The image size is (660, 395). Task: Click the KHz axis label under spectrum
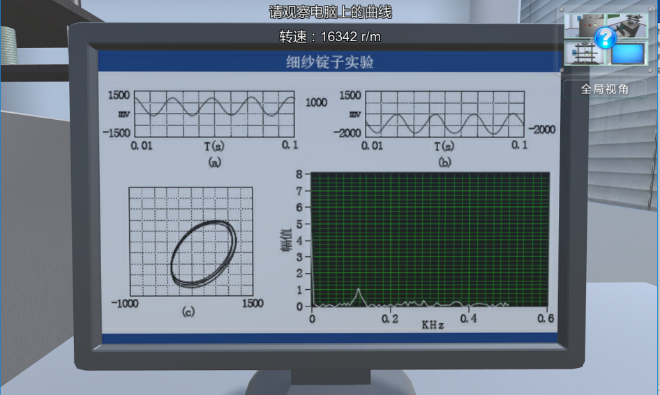click(x=433, y=325)
